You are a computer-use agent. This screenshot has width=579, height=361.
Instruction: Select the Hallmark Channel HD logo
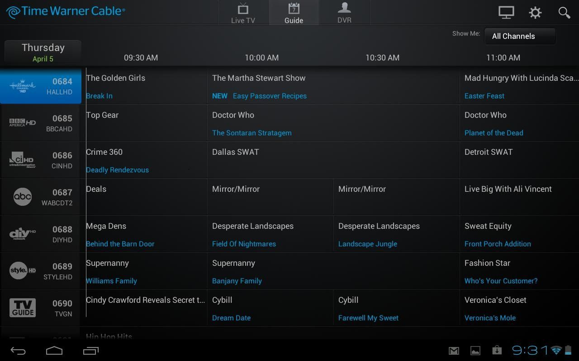click(x=23, y=86)
